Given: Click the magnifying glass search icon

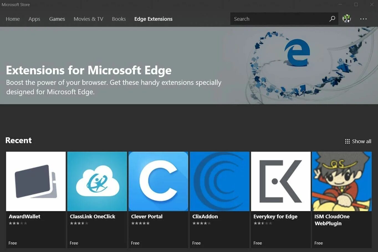Looking at the screenshot, I should click(x=332, y=19).
